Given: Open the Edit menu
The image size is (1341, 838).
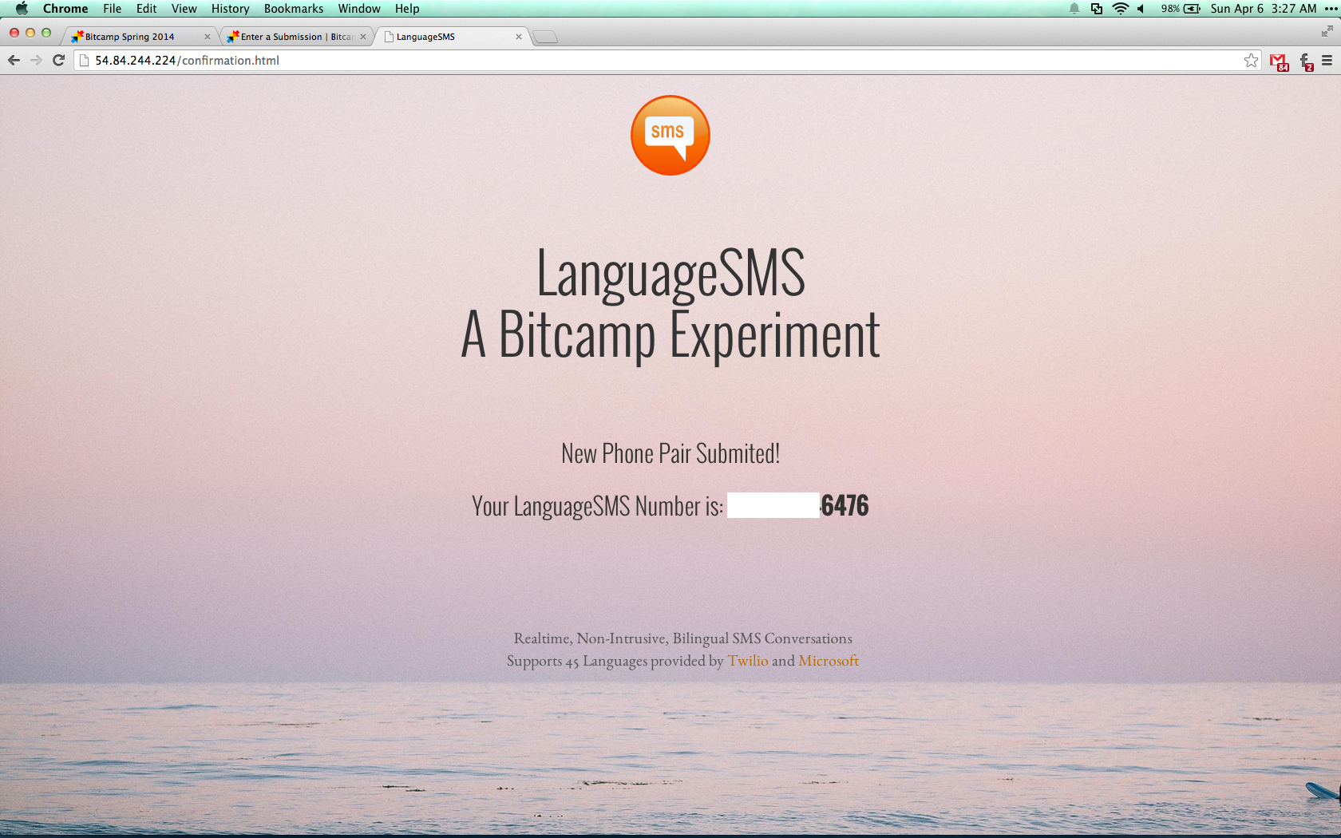Looking at the screenshot, I should tap(146, 9).
